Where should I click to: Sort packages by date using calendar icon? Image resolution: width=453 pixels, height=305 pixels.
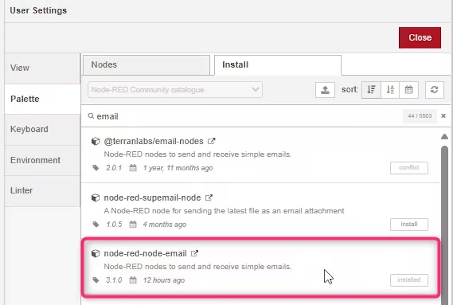click(409, 89)
